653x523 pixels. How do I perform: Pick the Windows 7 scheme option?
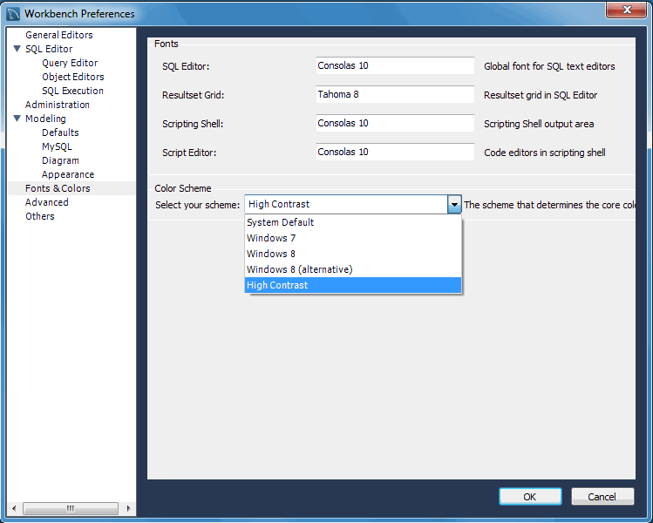coord(271,238)
